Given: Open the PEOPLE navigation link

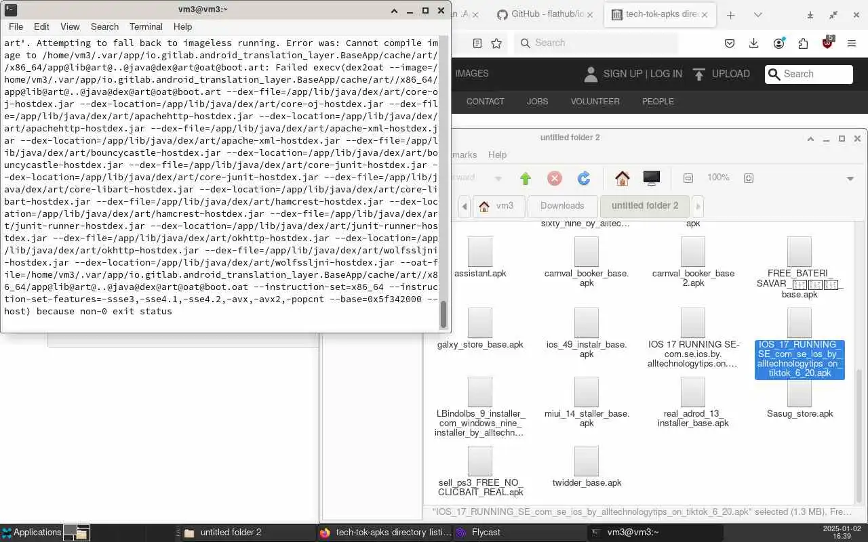Looking at the screenshot, I should click(x=658, y=102).
